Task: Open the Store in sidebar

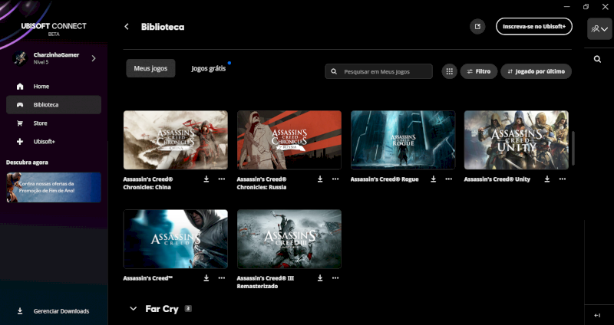Action: pos(41,123)
